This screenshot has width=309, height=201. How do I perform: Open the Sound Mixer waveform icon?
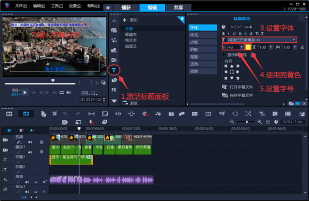[x=158, y=114]
